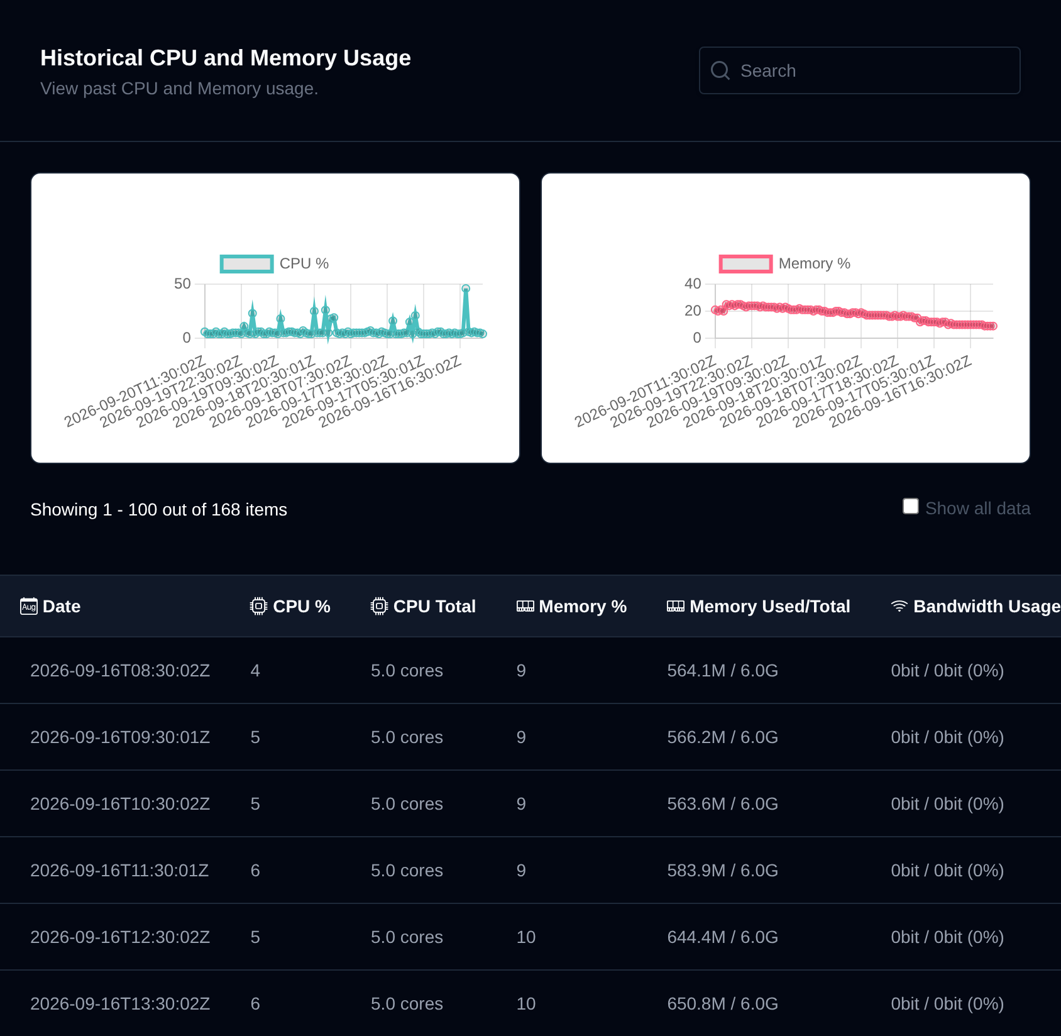Click the calendar icon beside Date header

[x=29, y=606]
